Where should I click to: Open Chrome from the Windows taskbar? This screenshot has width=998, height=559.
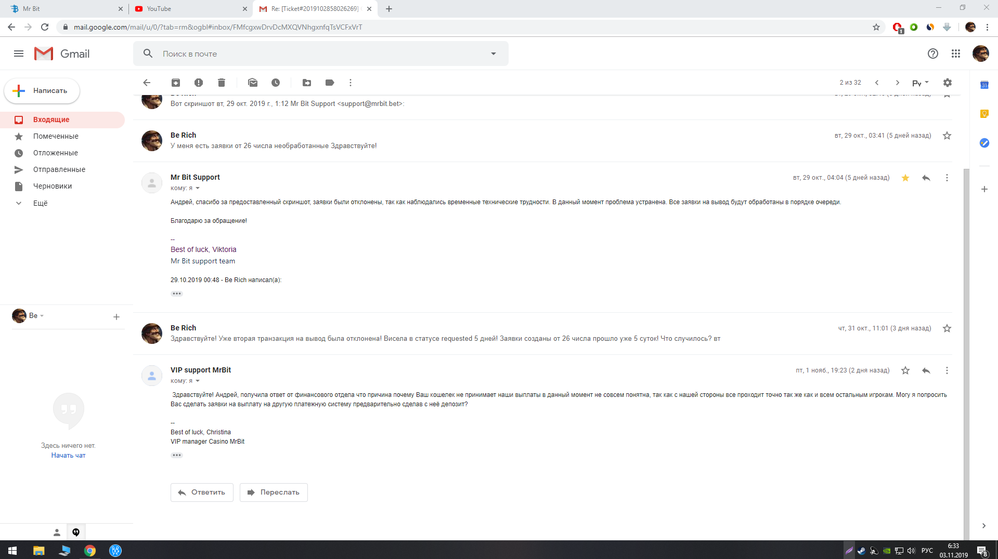click(x=90, y=550)
